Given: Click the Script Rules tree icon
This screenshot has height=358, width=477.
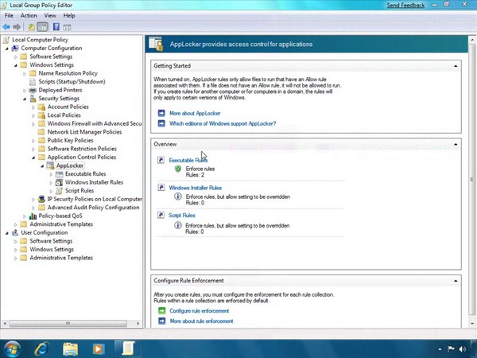Looking at the screenshot, I should [60, 191].
